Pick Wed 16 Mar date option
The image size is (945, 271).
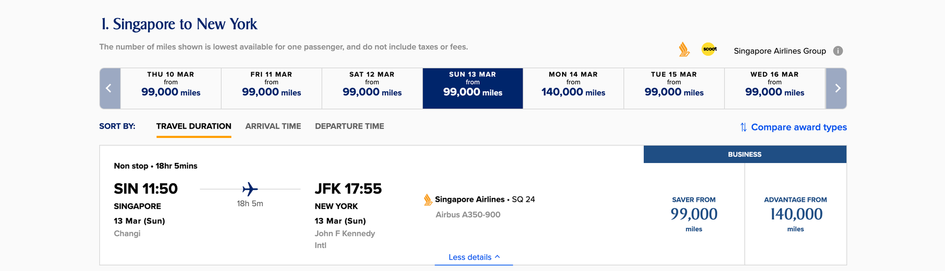point(775,88)
